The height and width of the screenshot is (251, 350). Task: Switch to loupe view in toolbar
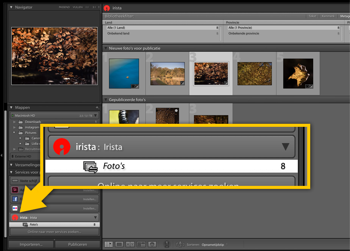[119, 245]
